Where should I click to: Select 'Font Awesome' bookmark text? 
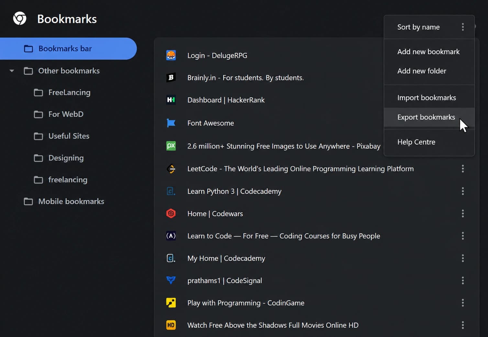[x=211, y=123]
